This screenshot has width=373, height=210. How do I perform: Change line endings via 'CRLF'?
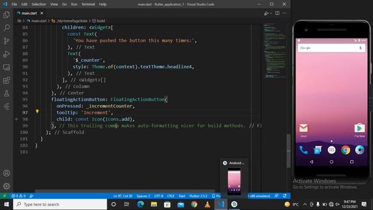[171, 196]
